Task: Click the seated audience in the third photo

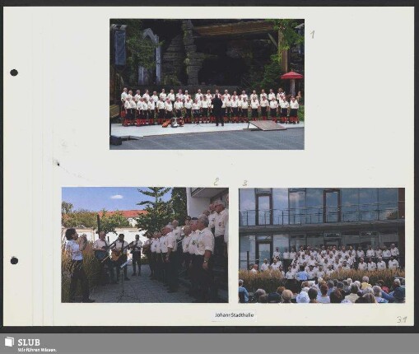Action: (322, 291)
